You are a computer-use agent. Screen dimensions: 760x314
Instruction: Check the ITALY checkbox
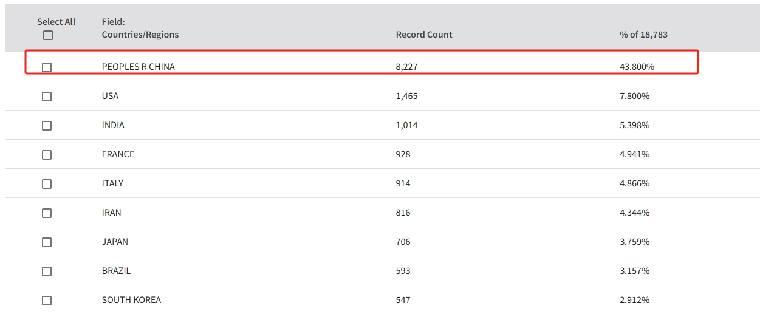47,184
